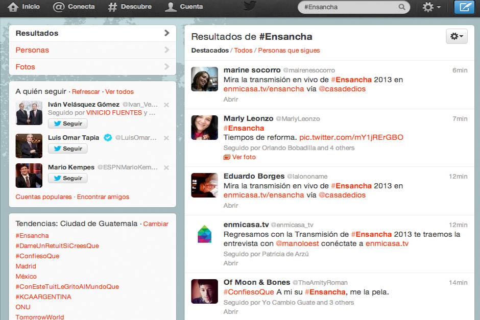Open the settings gear dropdown in top bar

431,7
